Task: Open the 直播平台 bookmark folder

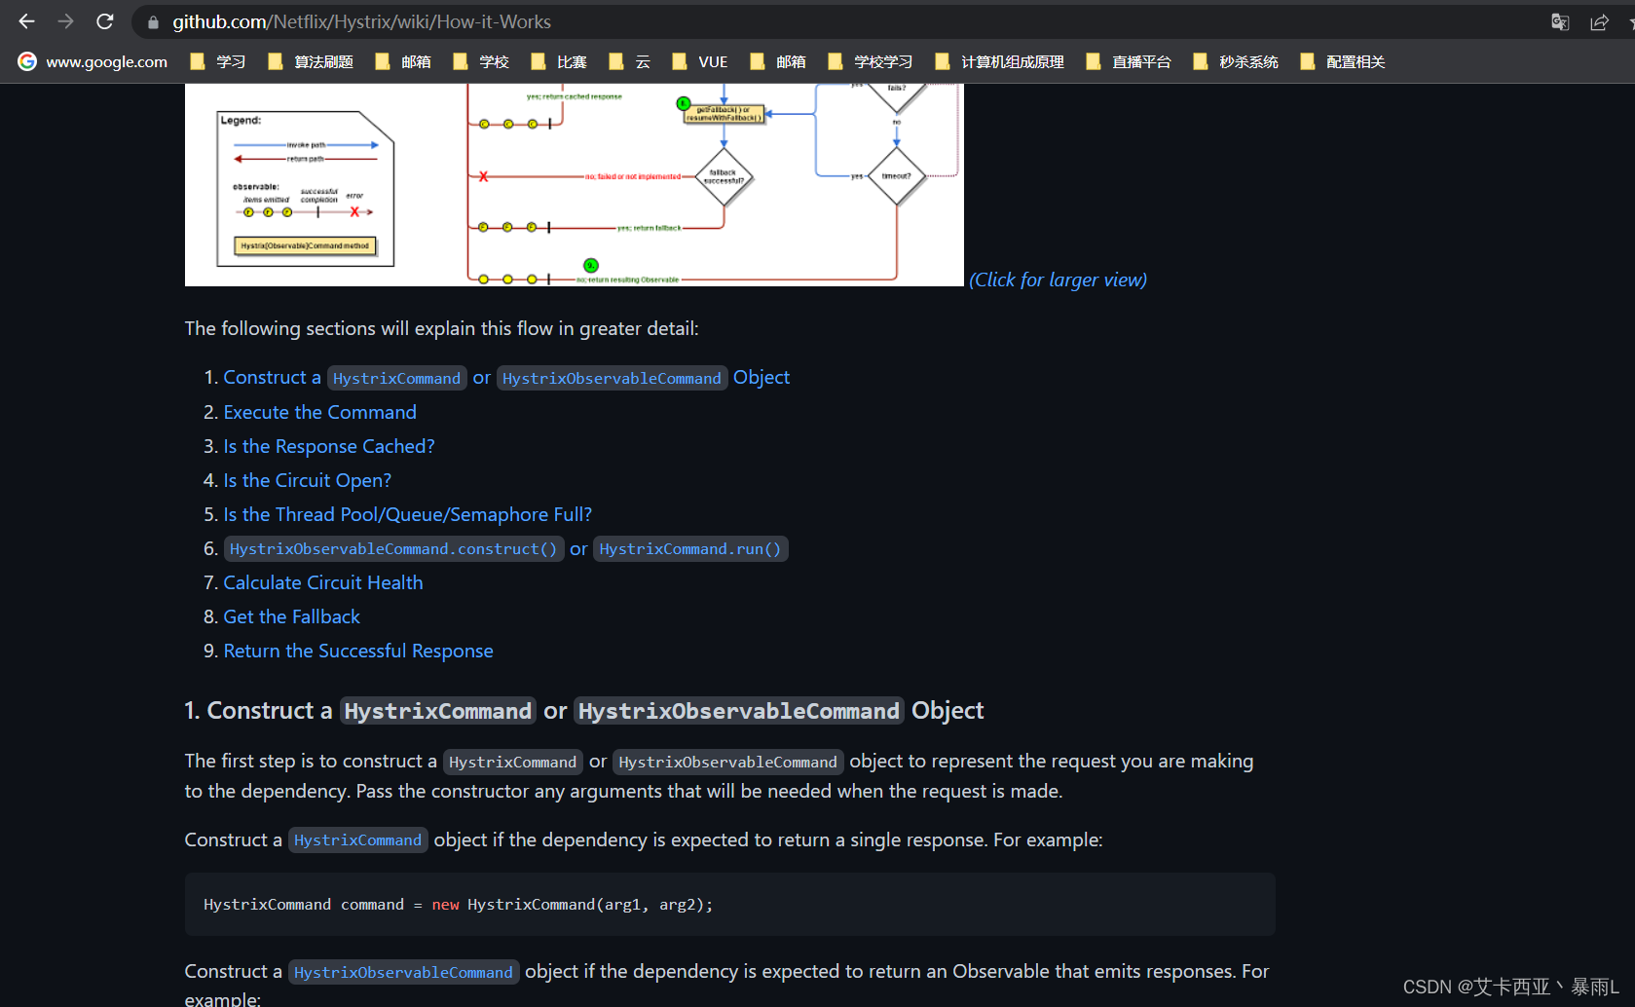Action: point(1129,61)
